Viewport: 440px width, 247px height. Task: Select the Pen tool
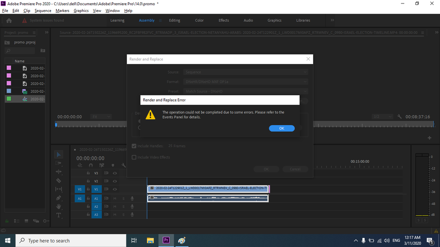click(x=59, y=198)
